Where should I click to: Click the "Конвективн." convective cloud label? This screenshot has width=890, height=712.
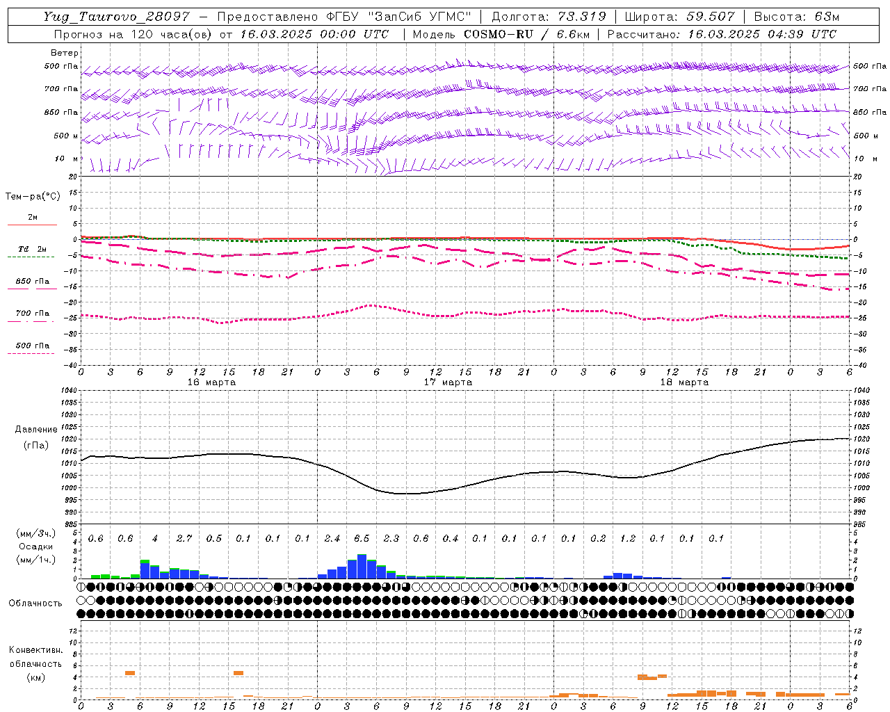point(35,650)
